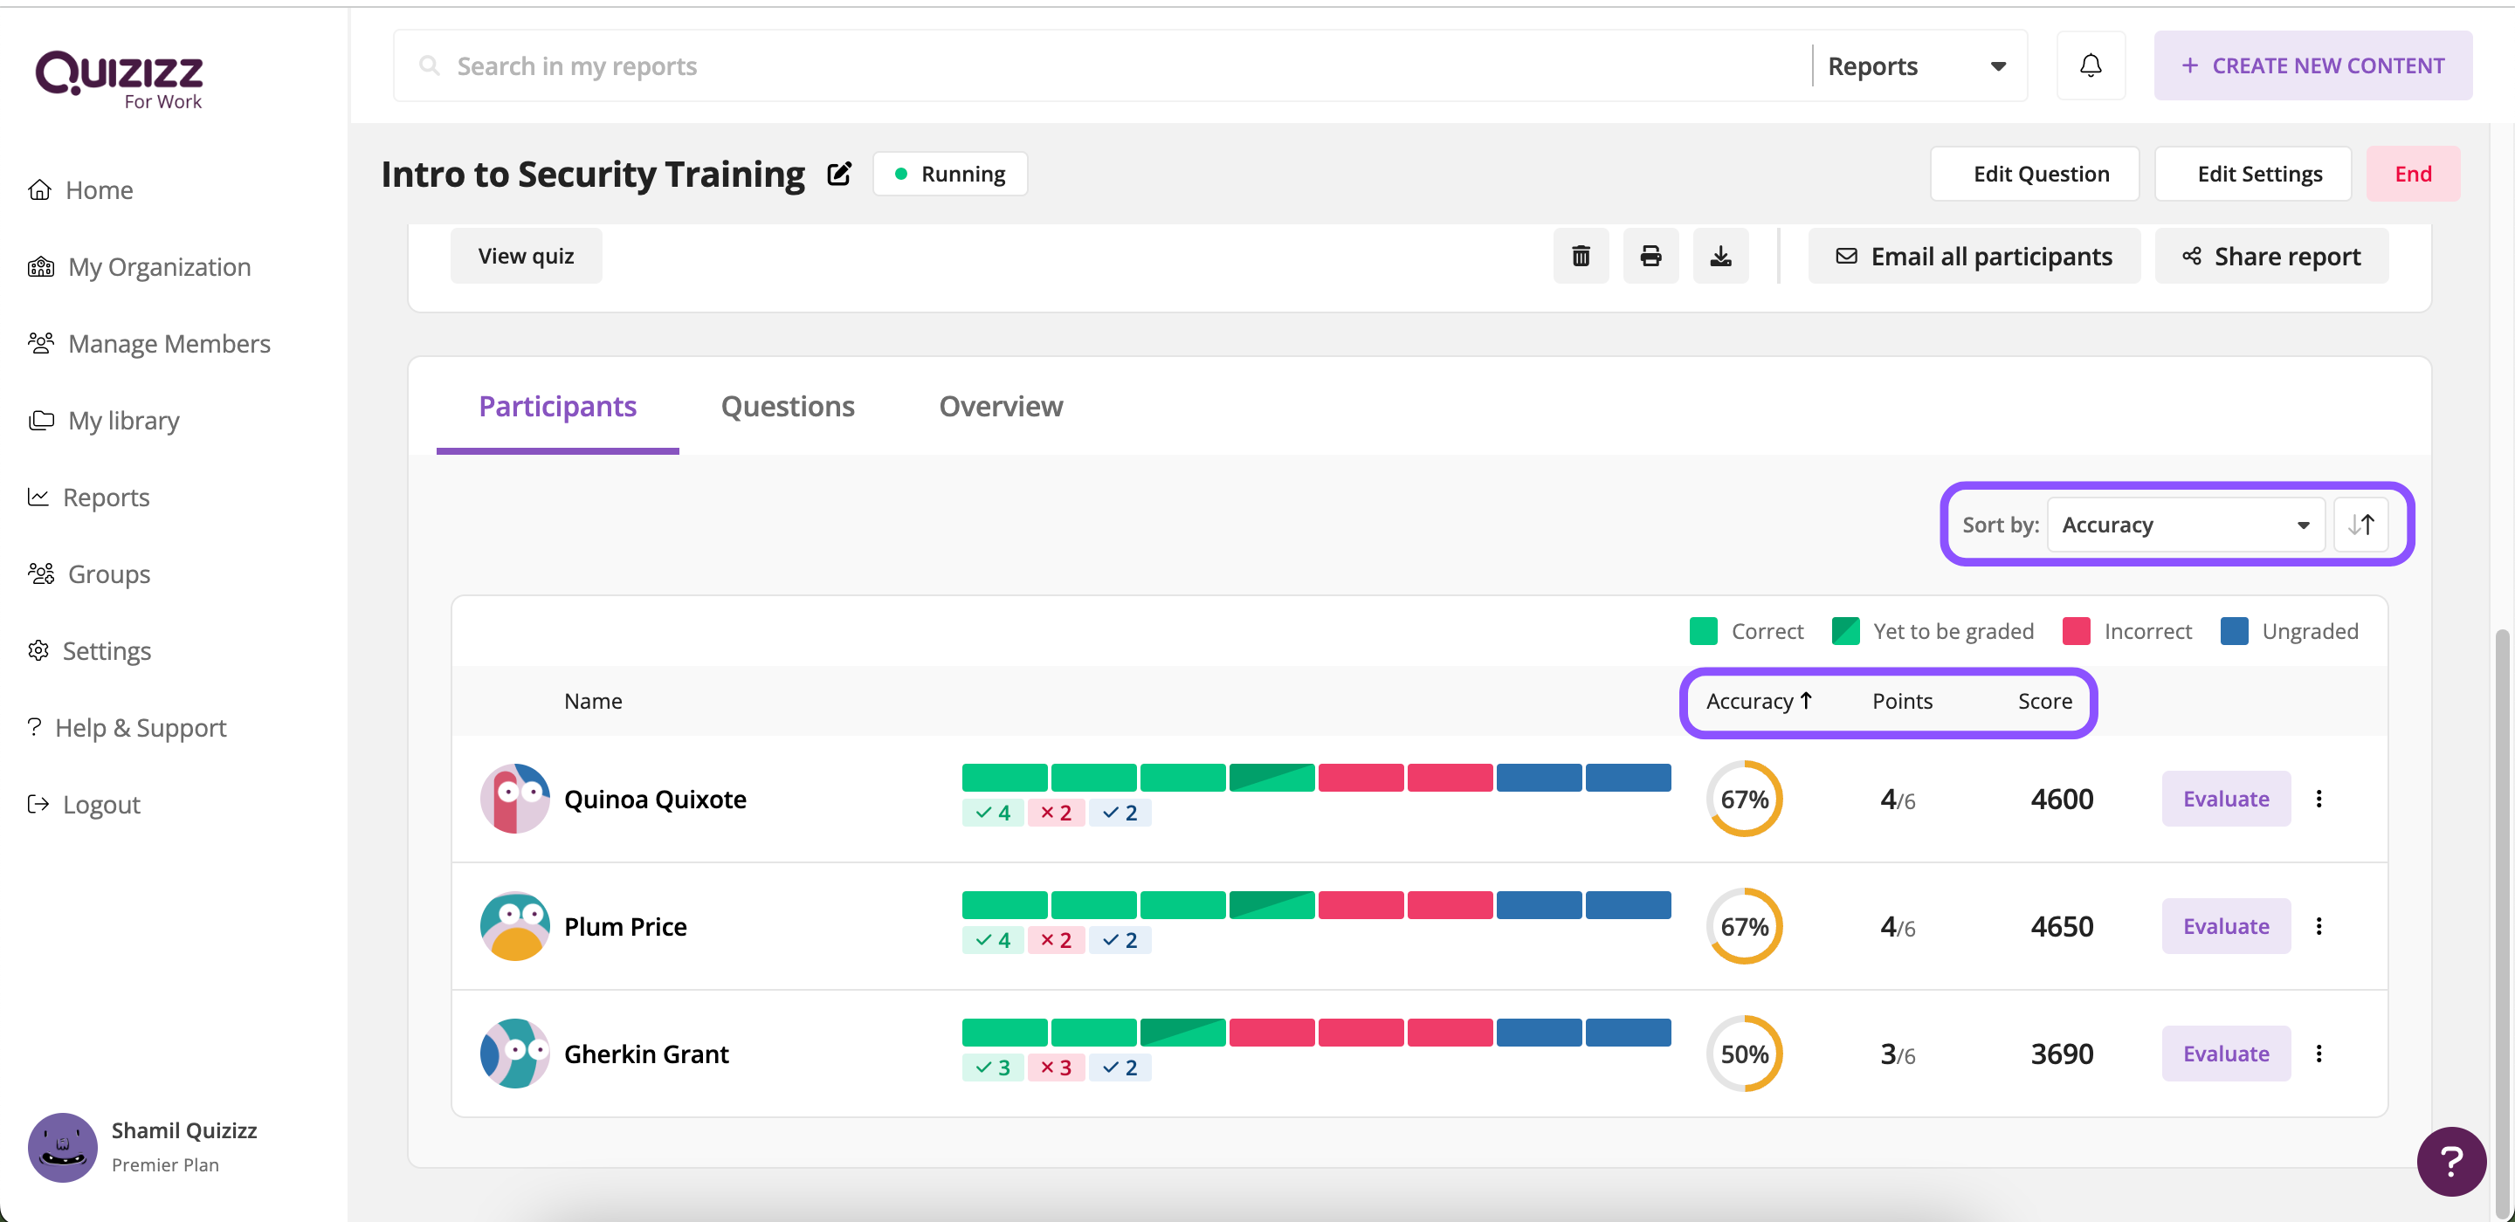Image resolution: width=2515 pixels, height=1222 pixels.
Task: Click Email all participants button
Action: pyautogui.click(x=1974, y=256)
